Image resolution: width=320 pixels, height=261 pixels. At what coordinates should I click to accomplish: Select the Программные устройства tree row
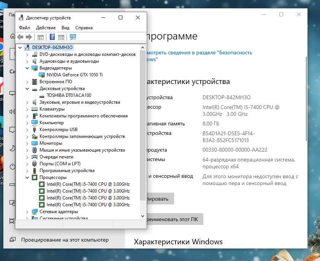pos(67,171)
